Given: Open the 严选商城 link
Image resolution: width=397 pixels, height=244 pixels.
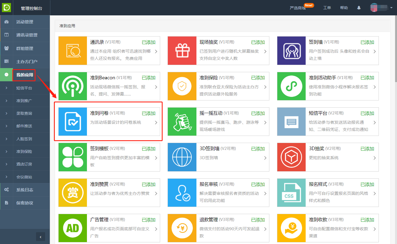Looking at the screenshot, I should [x=298, y=8].
